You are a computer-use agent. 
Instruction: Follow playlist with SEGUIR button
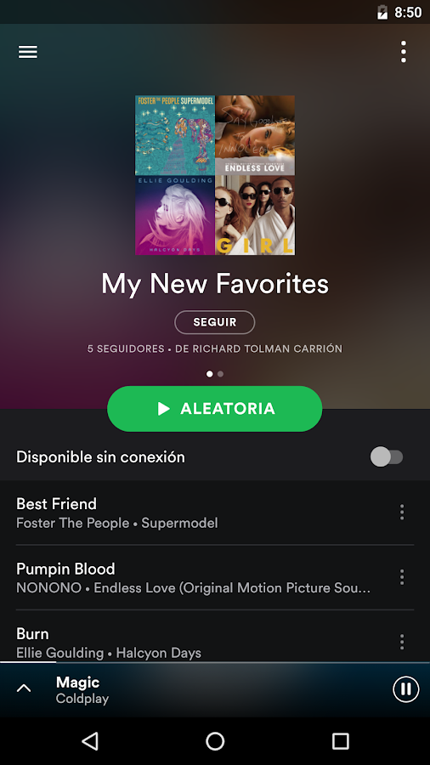coord(214,322)
